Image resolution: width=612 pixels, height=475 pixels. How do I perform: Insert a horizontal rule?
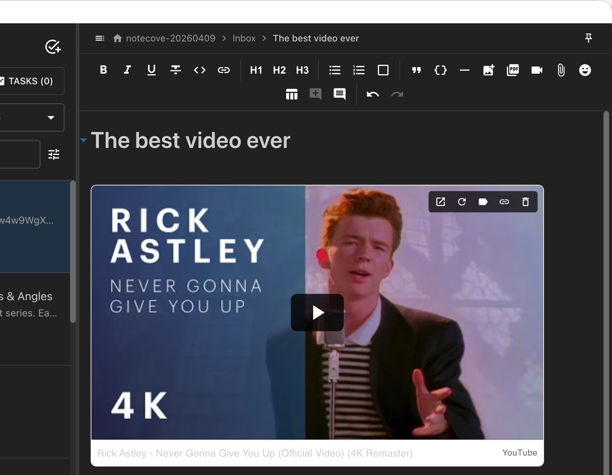465,70
